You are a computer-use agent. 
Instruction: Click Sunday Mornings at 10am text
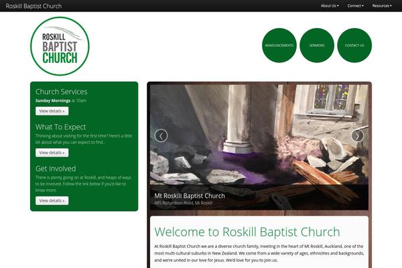pos(61,100)
